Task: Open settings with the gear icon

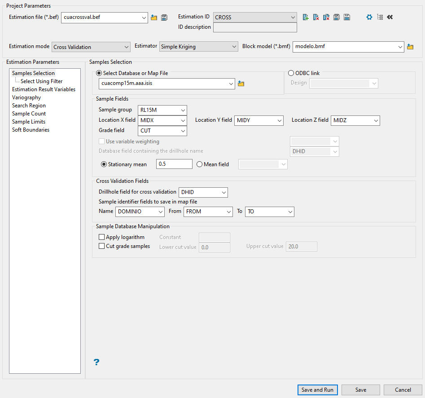Action: coord(369,17)
